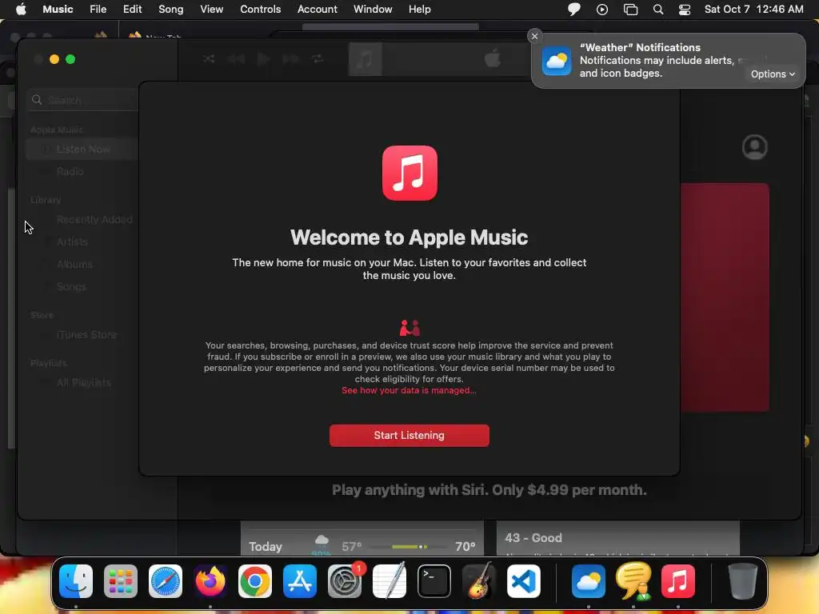Click the play button in Music toolbar
The width and height of the screenshot is (819, 614).
pyautogui.click(x=263, y=58)
